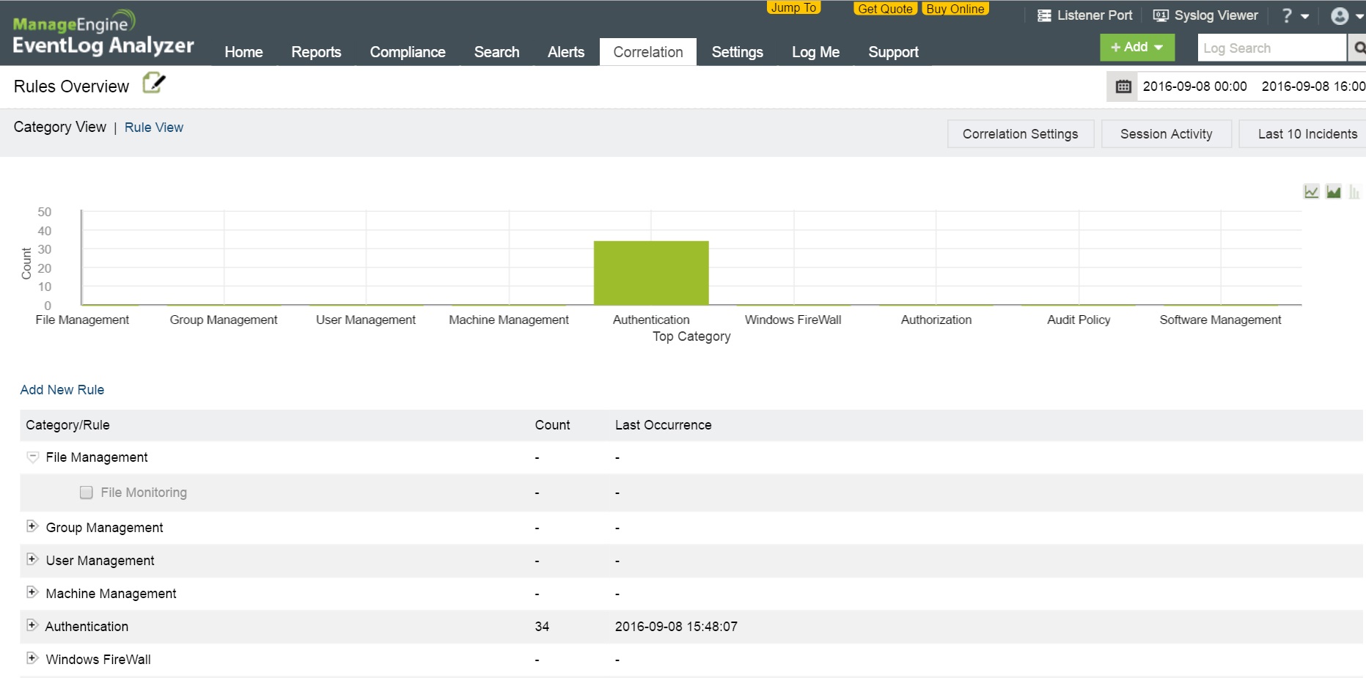This screenshot has height=678, width=1366.
Task: Open the Alerts tab
Action: tap(565, 52)
